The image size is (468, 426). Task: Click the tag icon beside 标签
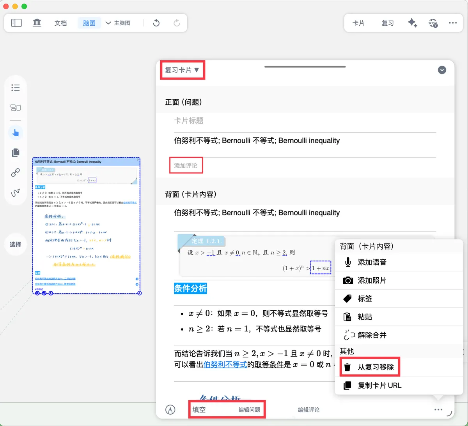tap(347, 299)
